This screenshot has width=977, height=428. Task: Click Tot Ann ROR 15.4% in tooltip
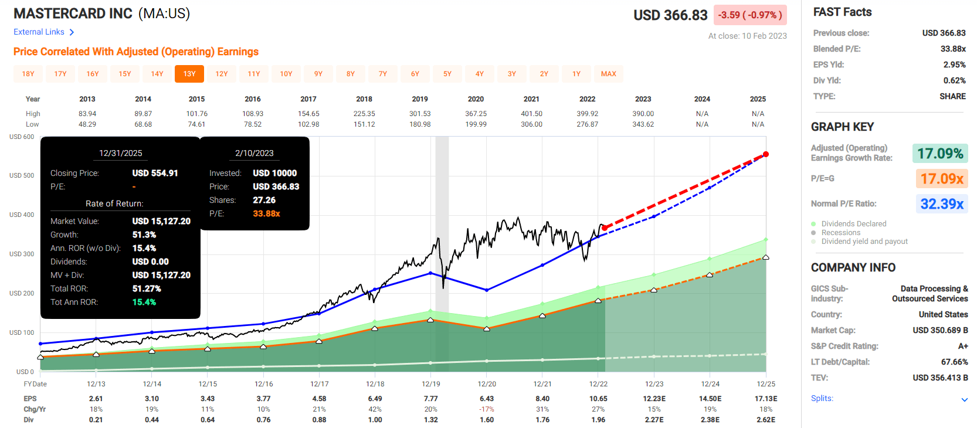tap(144, 302)
